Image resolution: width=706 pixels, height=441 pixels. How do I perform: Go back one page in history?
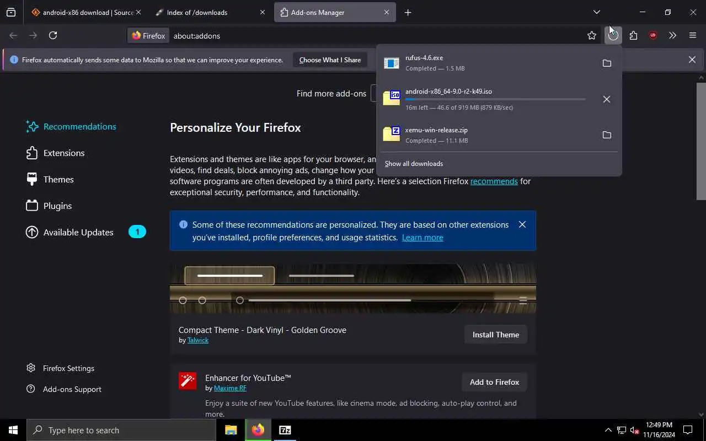coord(13,35)
